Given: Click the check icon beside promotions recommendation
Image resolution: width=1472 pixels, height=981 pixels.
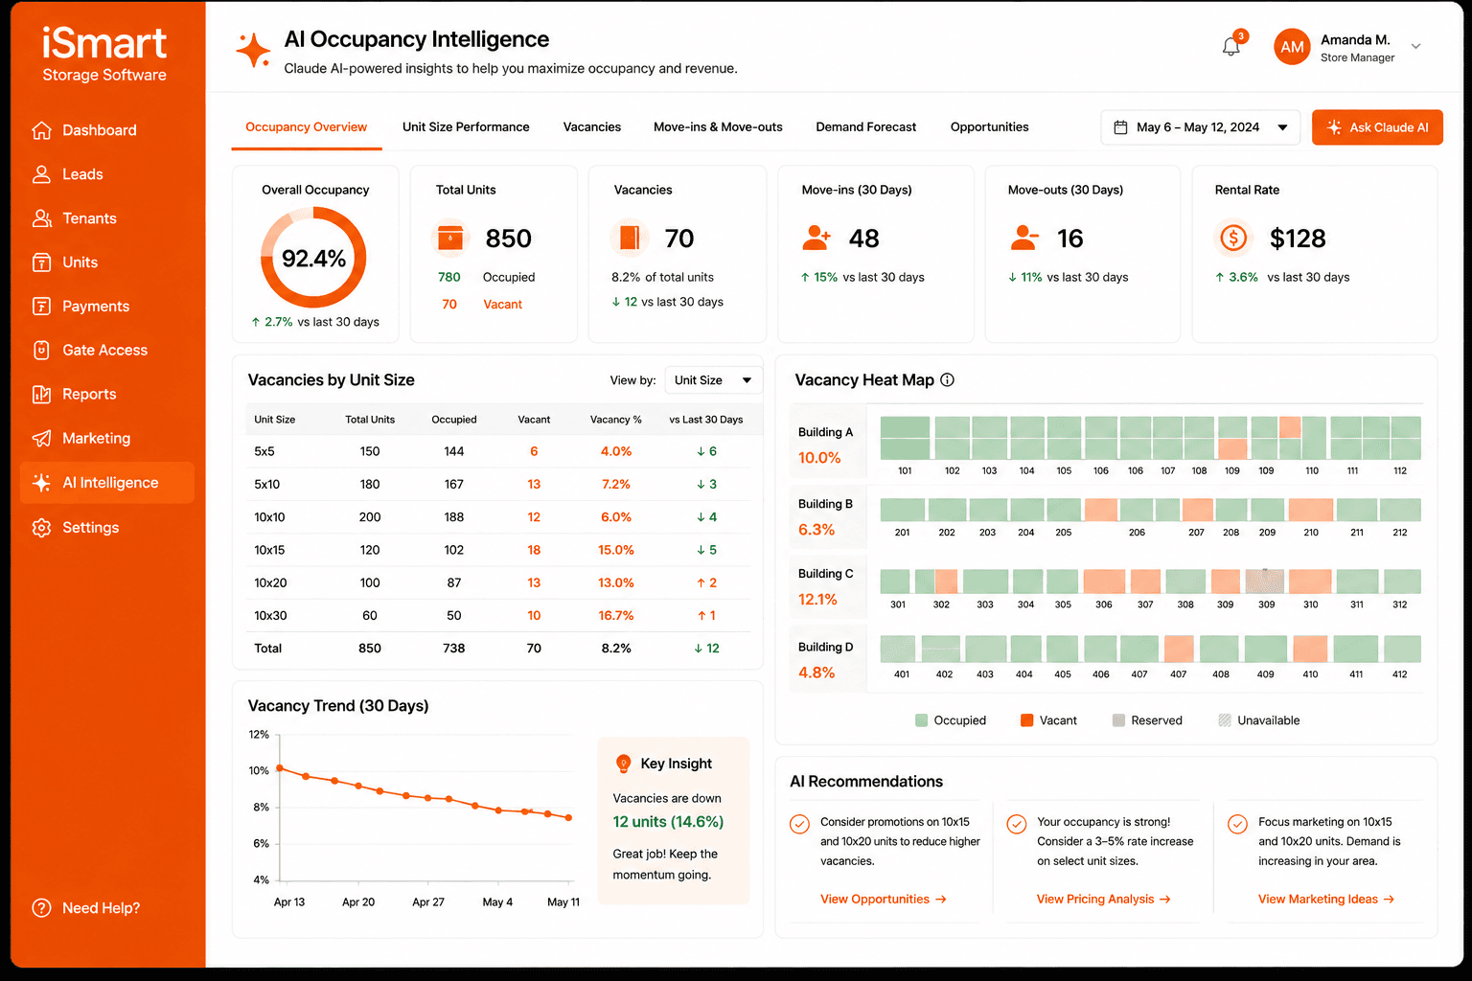Looking at the screenshot, I should 799,824.
